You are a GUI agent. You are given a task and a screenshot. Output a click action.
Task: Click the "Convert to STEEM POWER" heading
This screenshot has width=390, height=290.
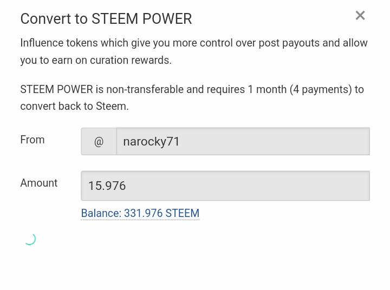106,18
